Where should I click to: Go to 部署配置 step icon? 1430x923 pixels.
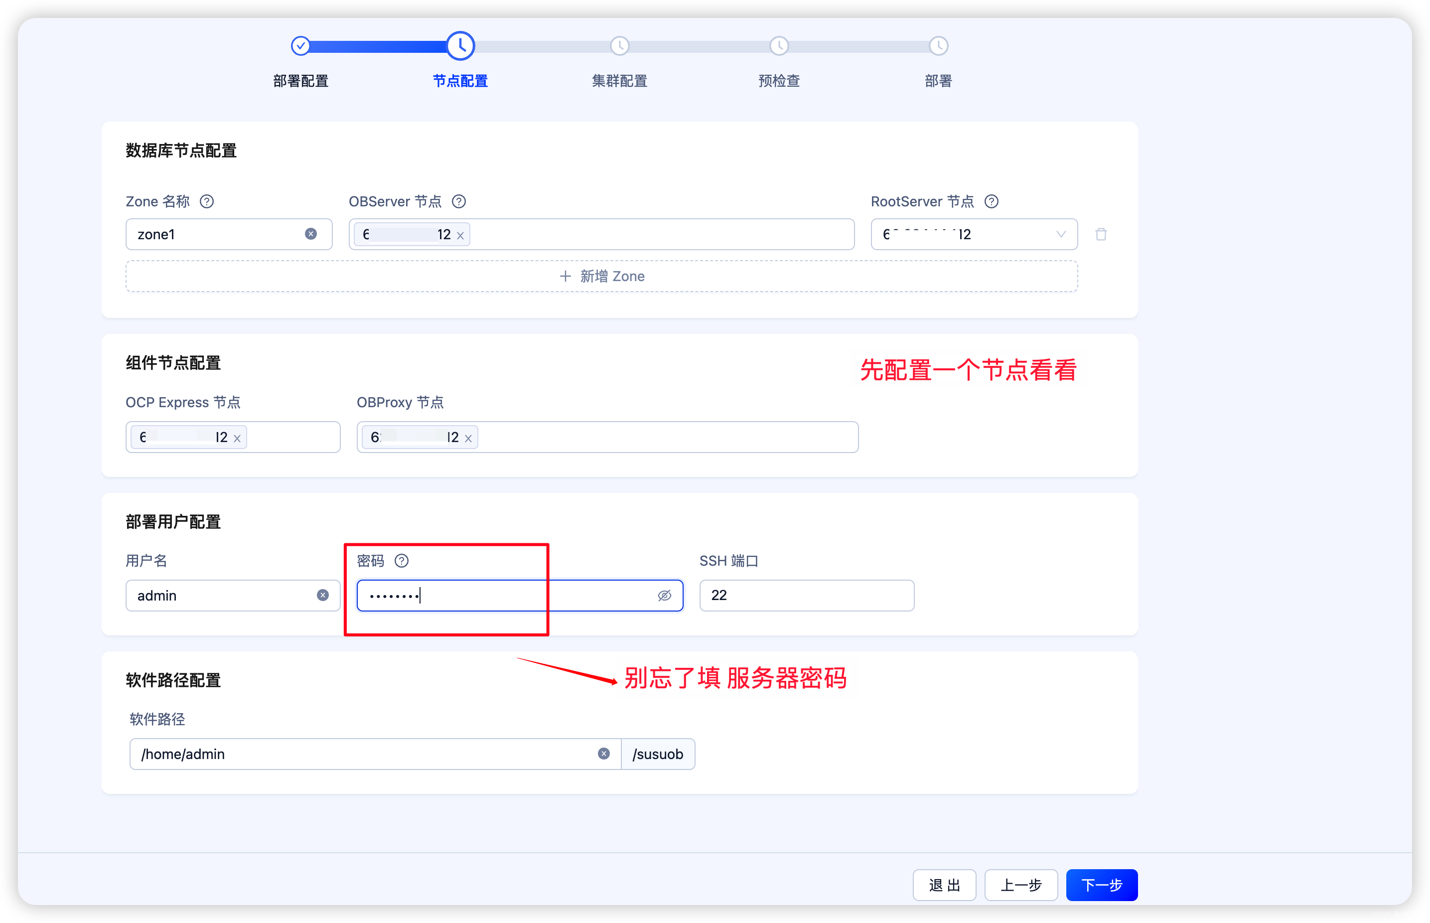pyautogui.click(x=300, y=45)
